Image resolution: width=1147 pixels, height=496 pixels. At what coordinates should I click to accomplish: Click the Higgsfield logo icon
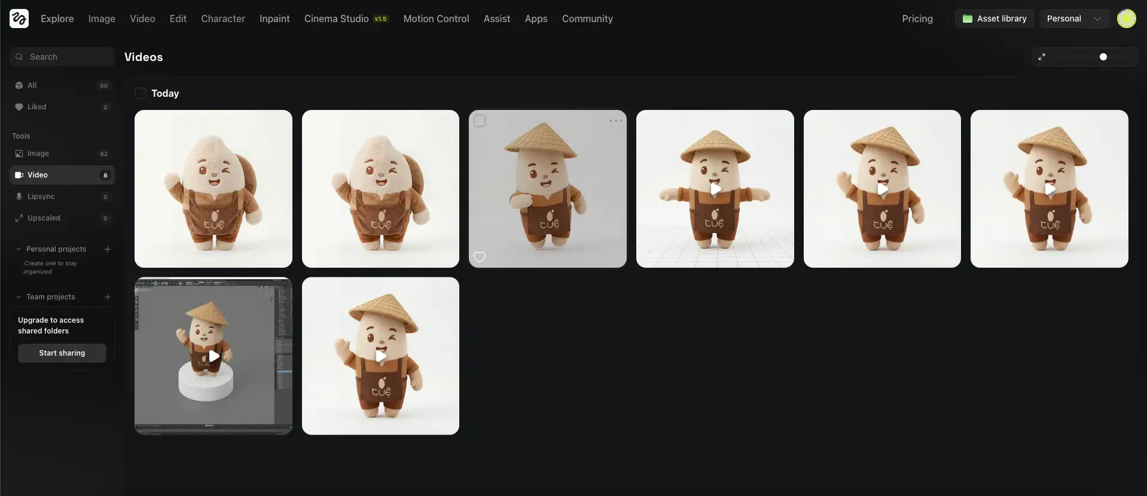(x=19, y=19)
